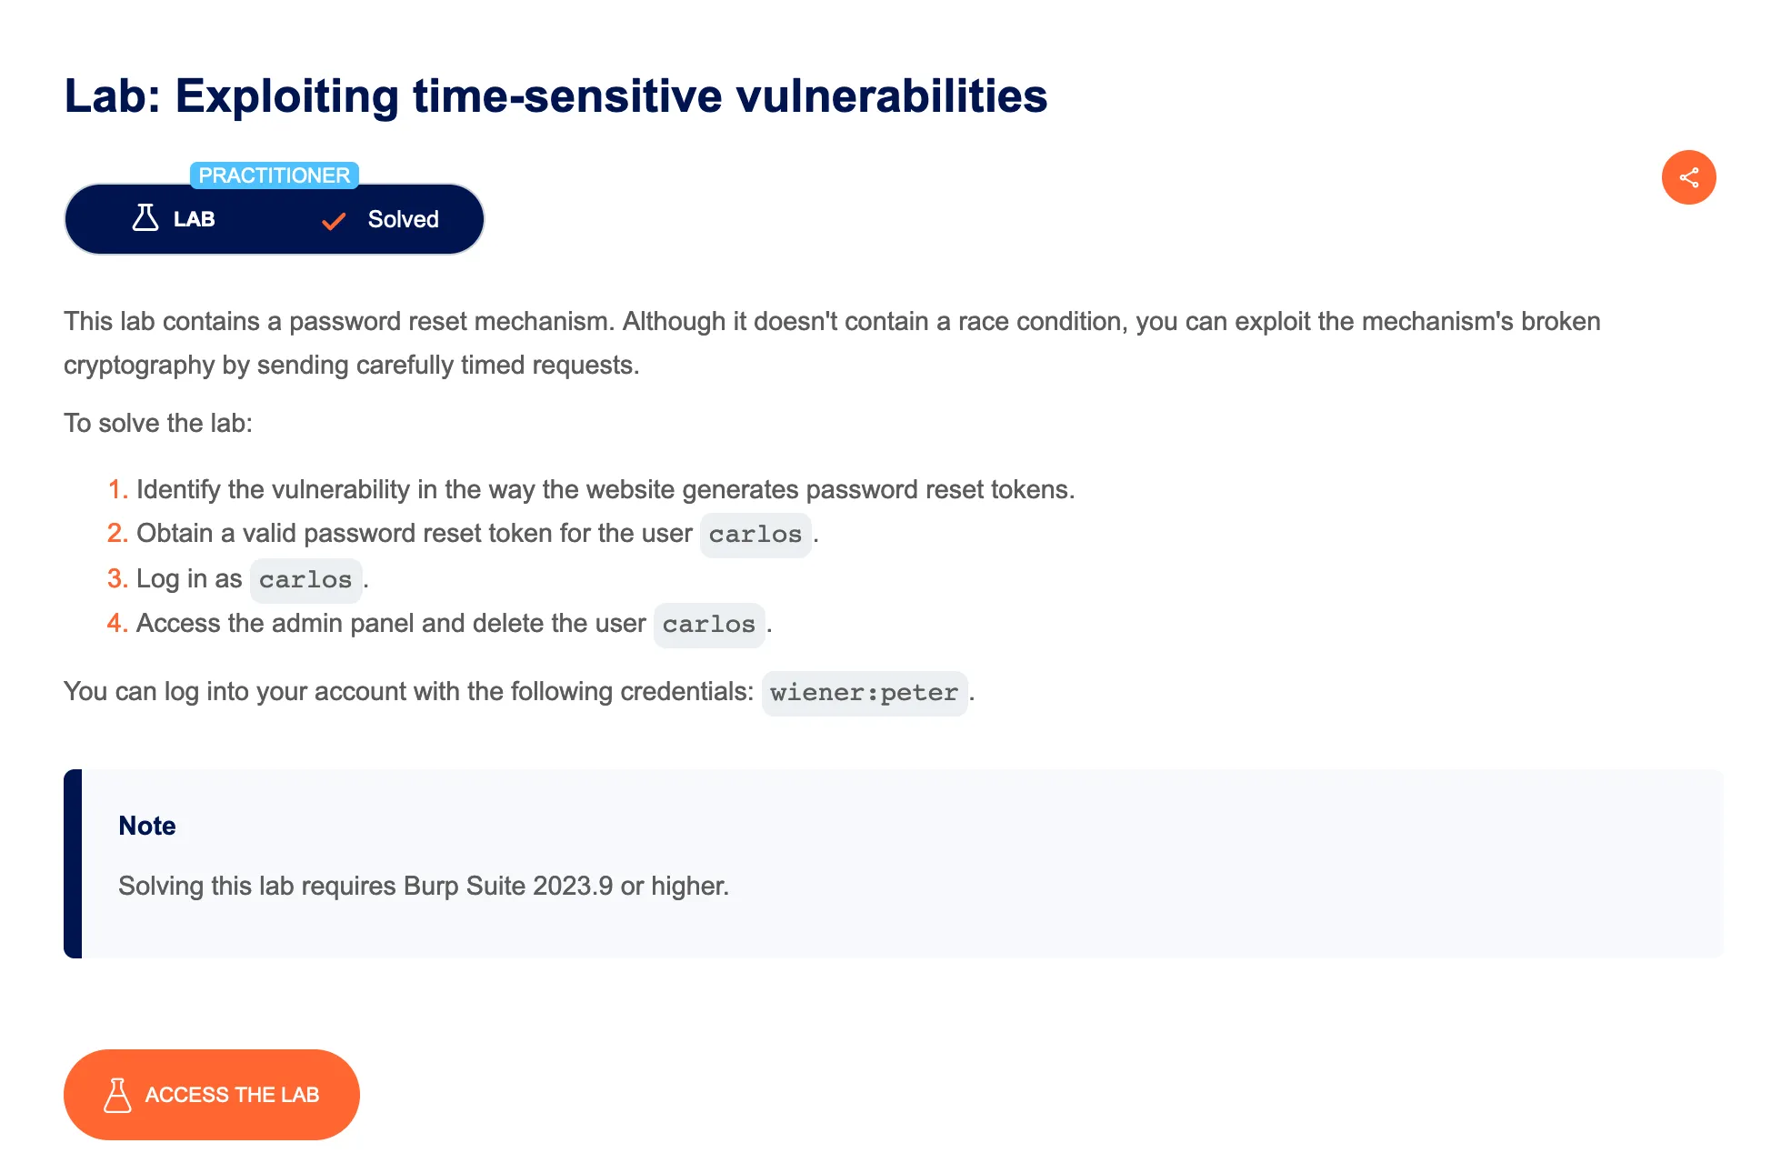Image resolution: width=1791 pixels, height=1173 pixels.
Task: Click the wiener:peter credentials code
Action: click(864, 693)
